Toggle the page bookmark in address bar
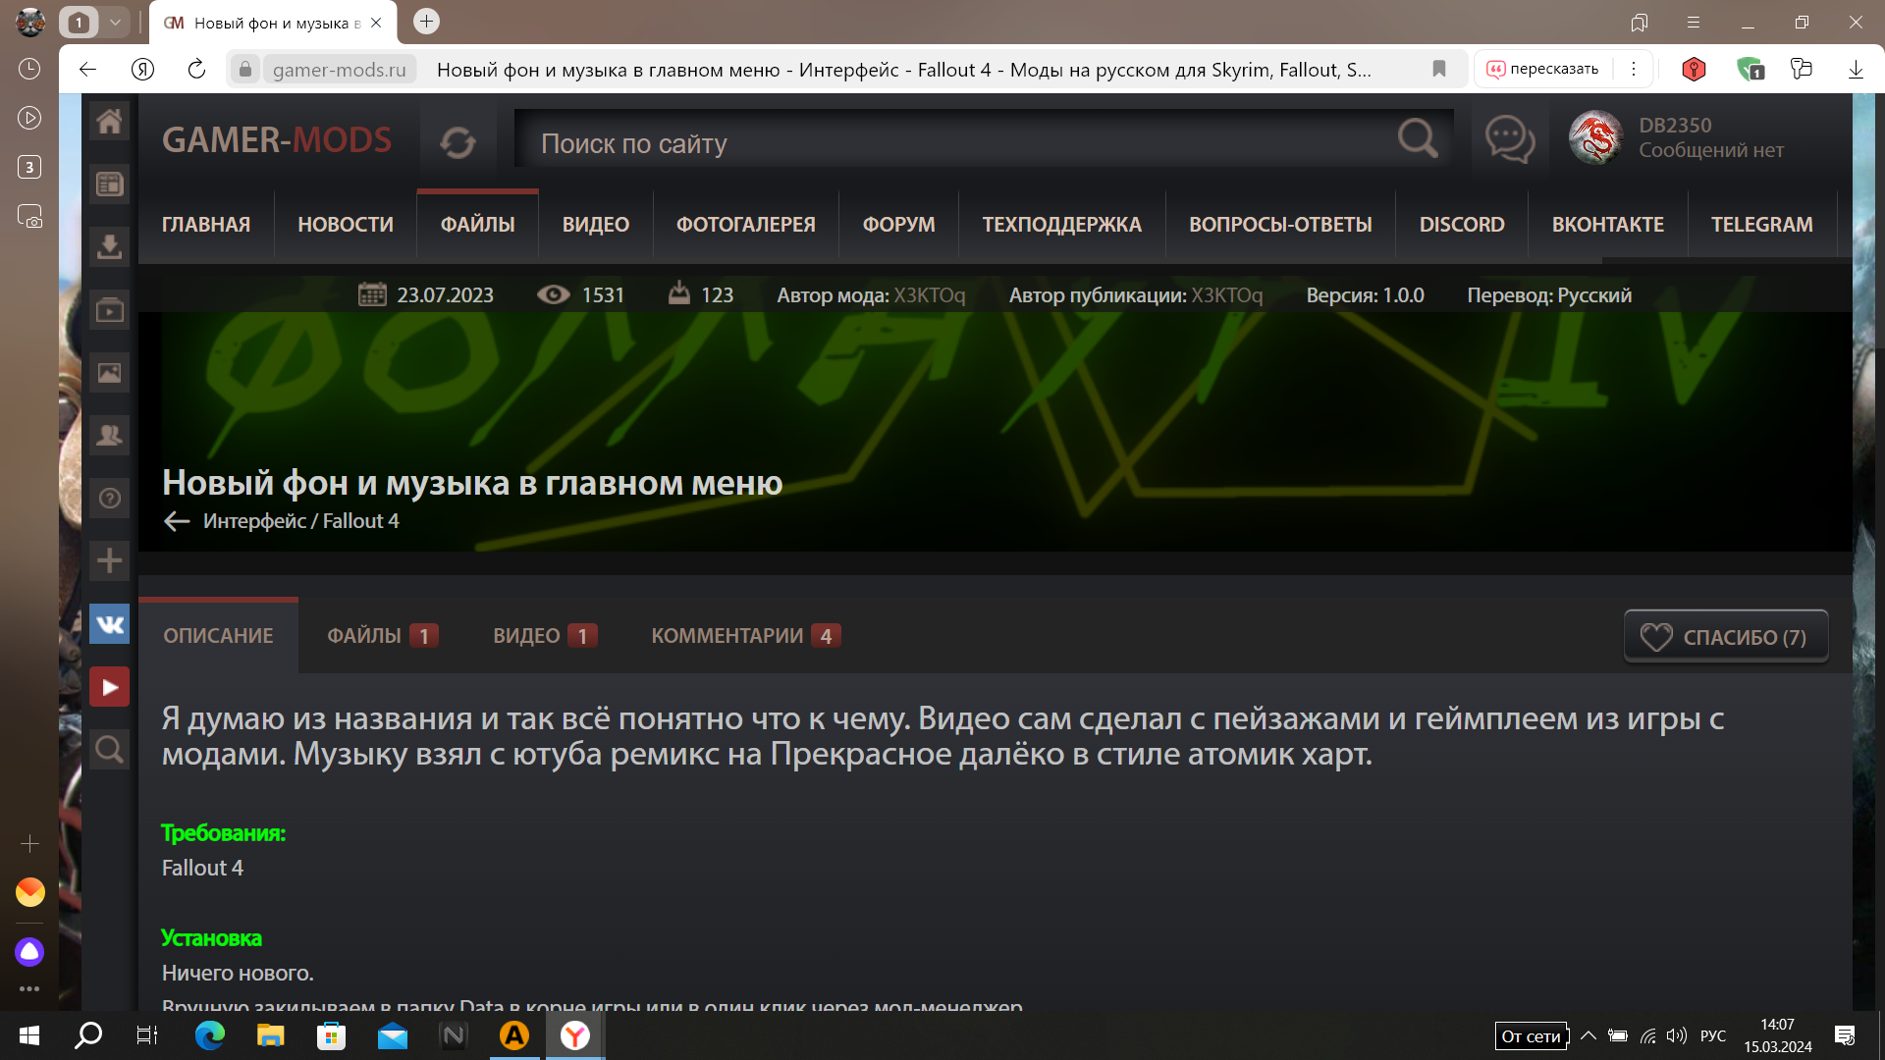1885x1060 pixels. point(1438,69)
